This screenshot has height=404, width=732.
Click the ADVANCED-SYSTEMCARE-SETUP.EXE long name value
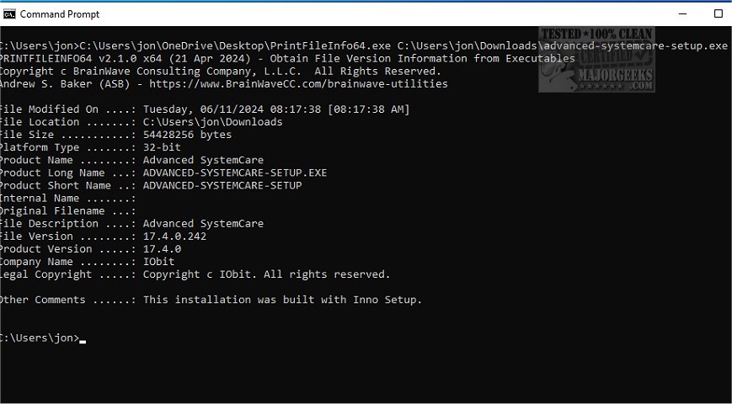234,173
